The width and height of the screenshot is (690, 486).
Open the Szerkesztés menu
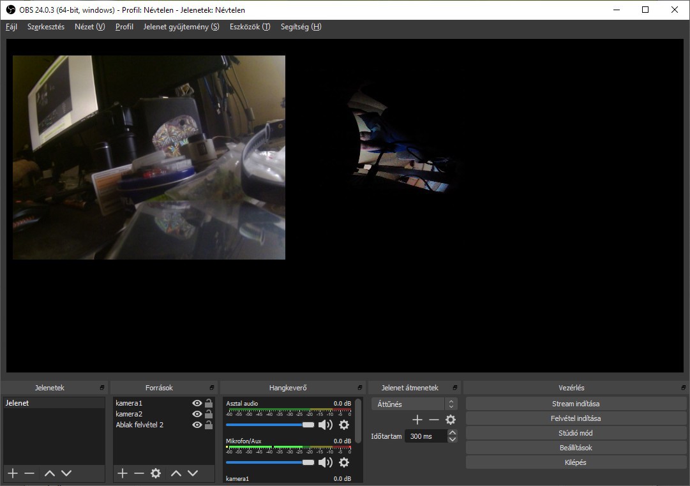[46, 27]
